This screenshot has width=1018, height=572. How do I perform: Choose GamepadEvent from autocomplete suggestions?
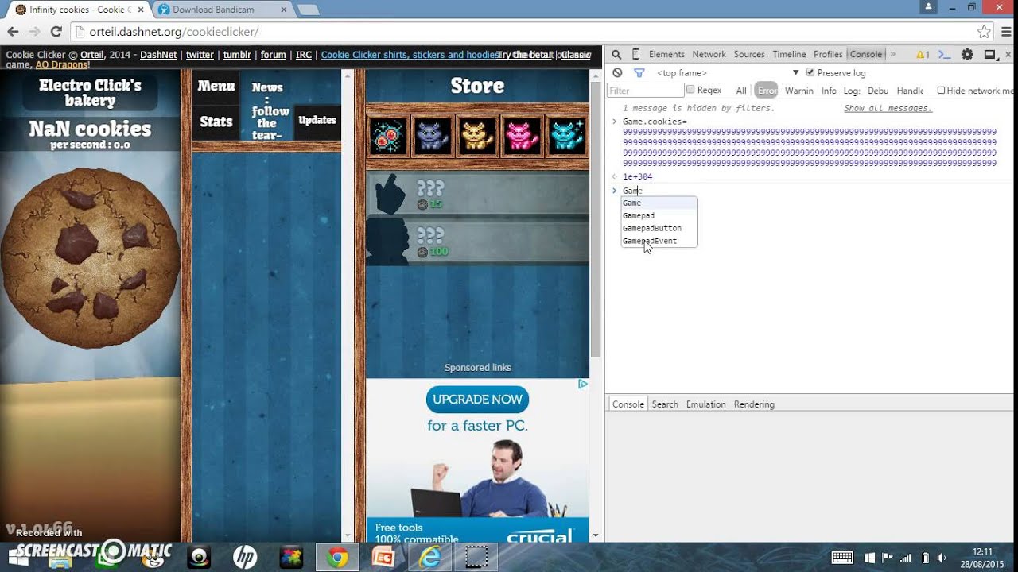[659, 241]
